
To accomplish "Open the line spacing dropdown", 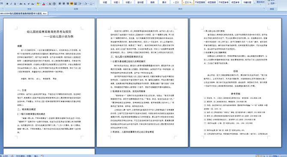I will point(81,4).
